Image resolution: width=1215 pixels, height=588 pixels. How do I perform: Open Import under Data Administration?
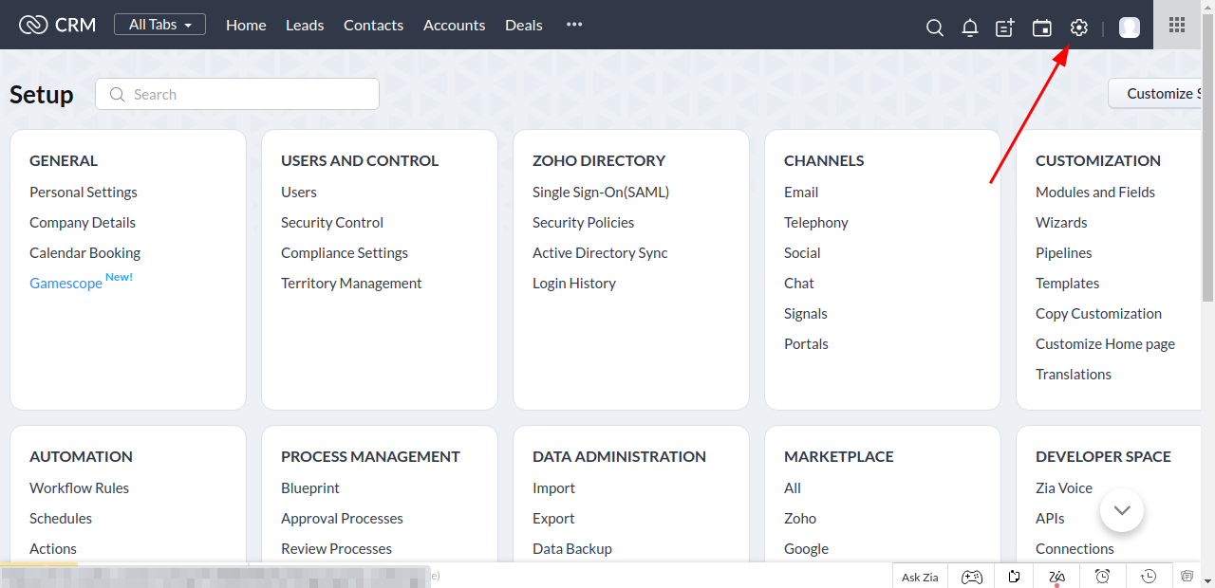click(x=553, y=488)
